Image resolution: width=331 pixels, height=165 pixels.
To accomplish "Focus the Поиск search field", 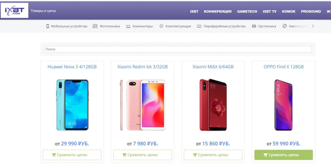I will pyautogui.click(x=178, y=49).
